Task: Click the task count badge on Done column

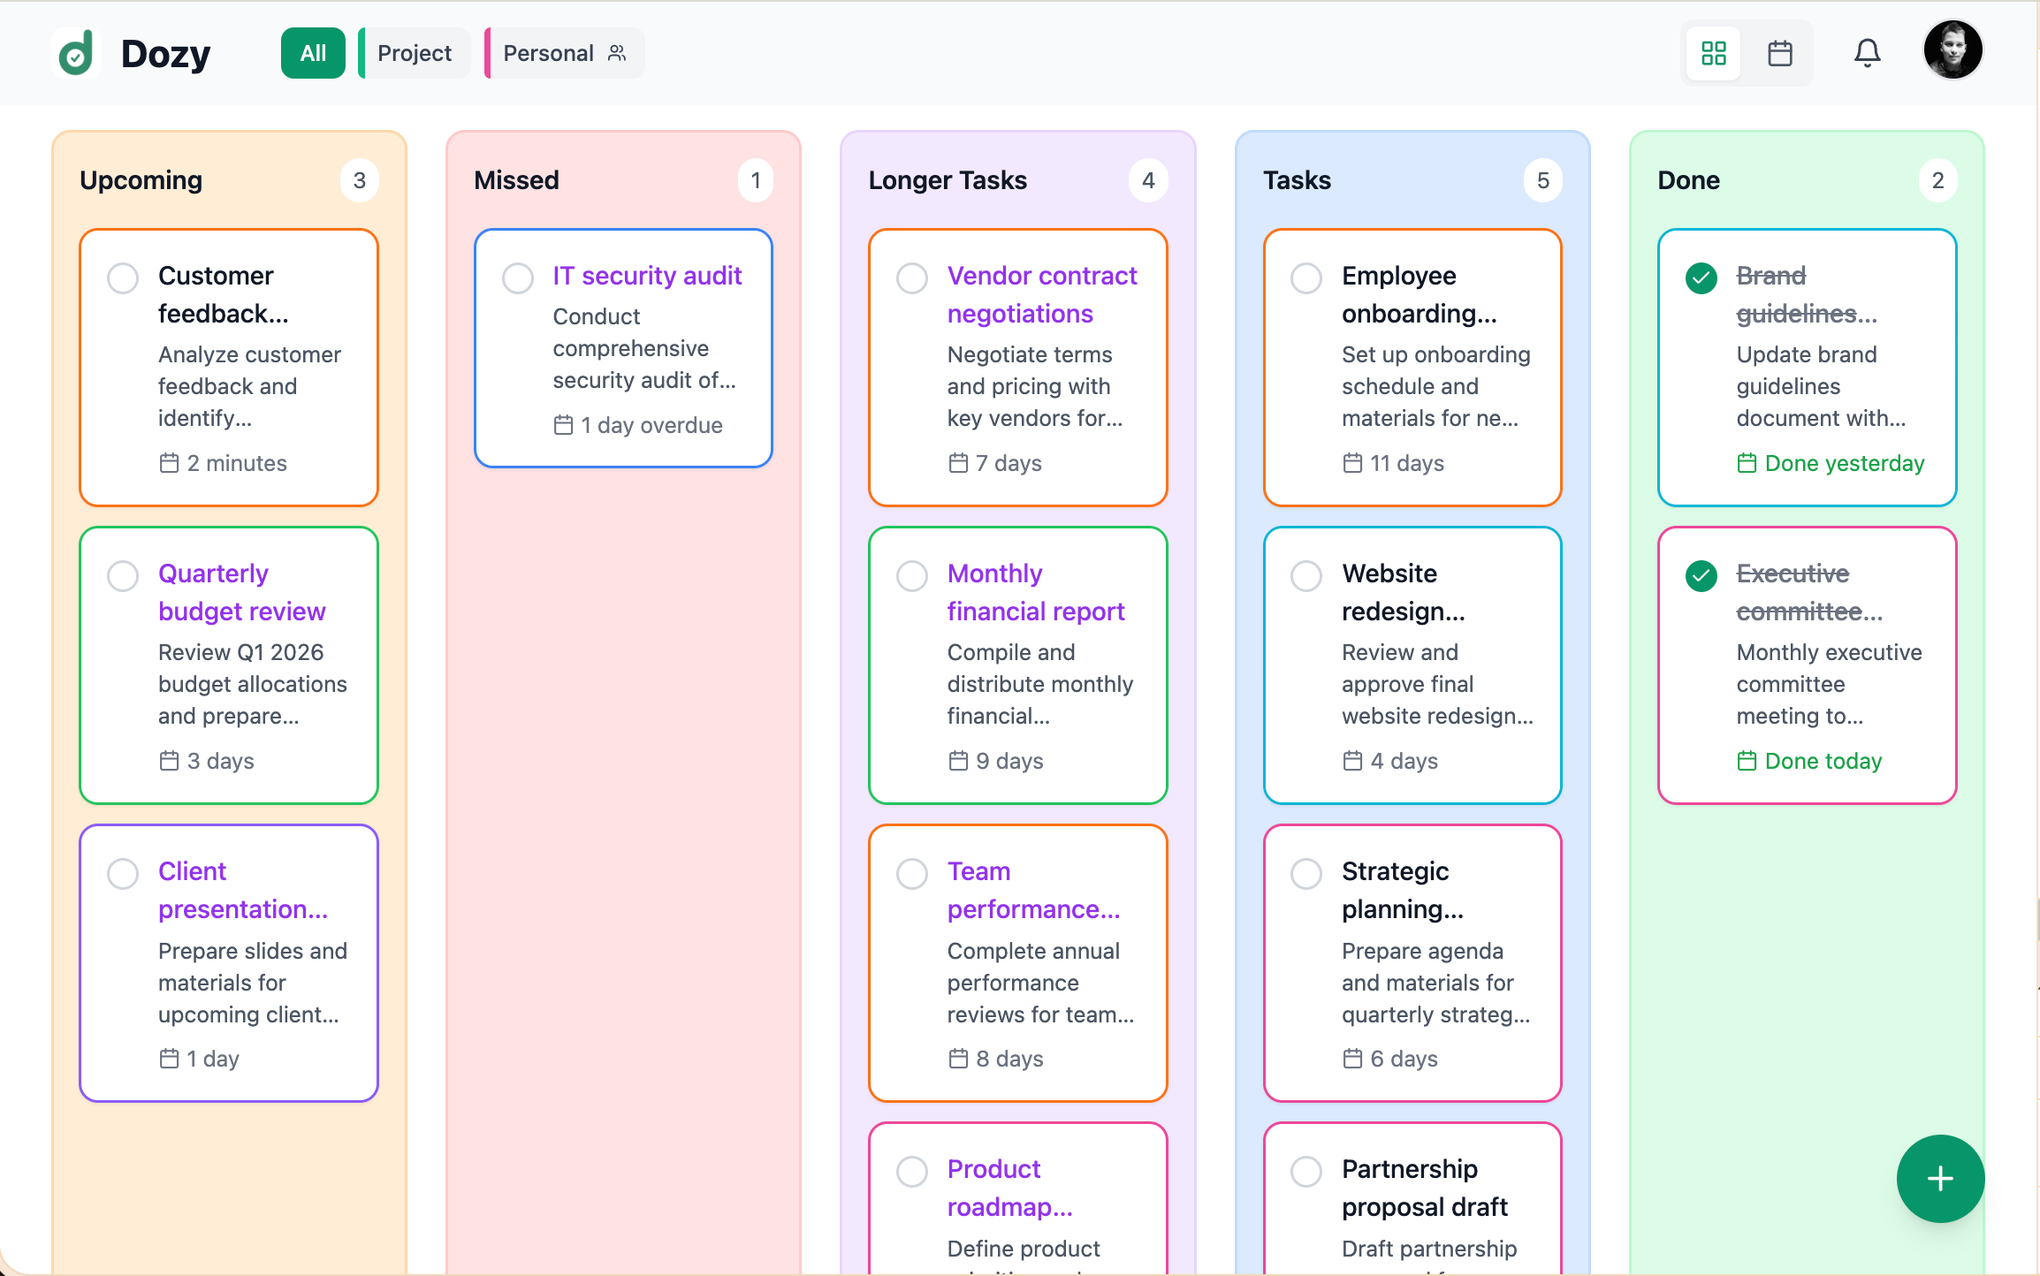Action: pyautogui.click(x=1938, y=179)
